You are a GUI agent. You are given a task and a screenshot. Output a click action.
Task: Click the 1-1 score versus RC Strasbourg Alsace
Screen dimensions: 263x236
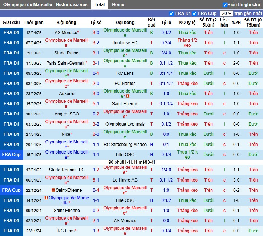(96, 145)
